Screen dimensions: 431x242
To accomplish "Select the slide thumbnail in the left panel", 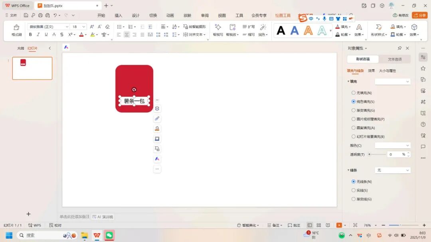I will click(32, 68).
